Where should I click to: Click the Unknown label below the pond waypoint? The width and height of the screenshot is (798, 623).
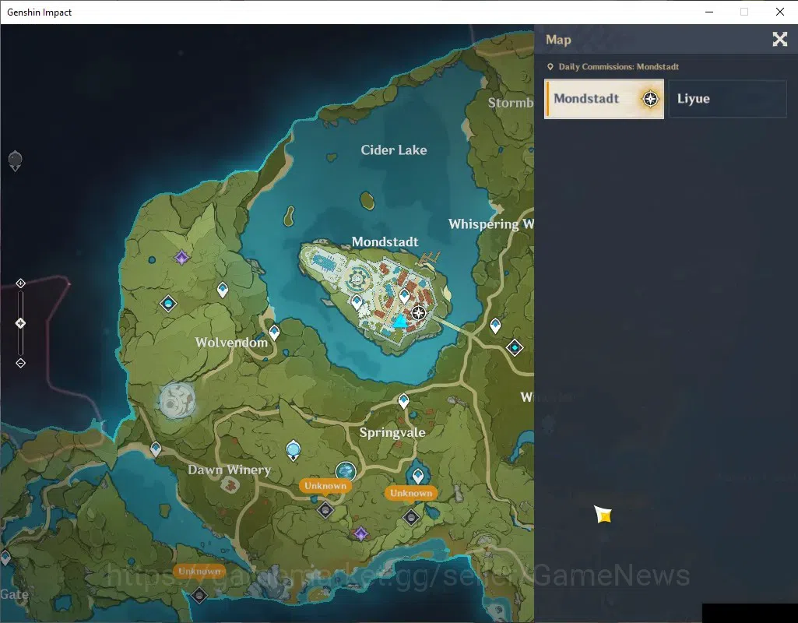coord(411,493)
